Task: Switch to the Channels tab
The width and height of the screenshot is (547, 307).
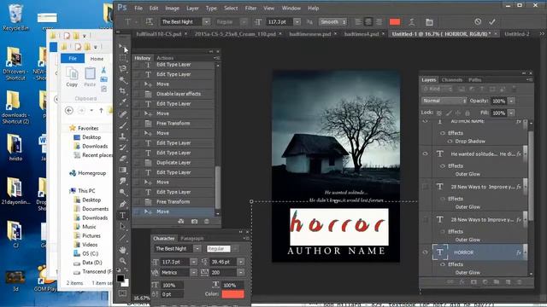Action: [x=452, y=79]
